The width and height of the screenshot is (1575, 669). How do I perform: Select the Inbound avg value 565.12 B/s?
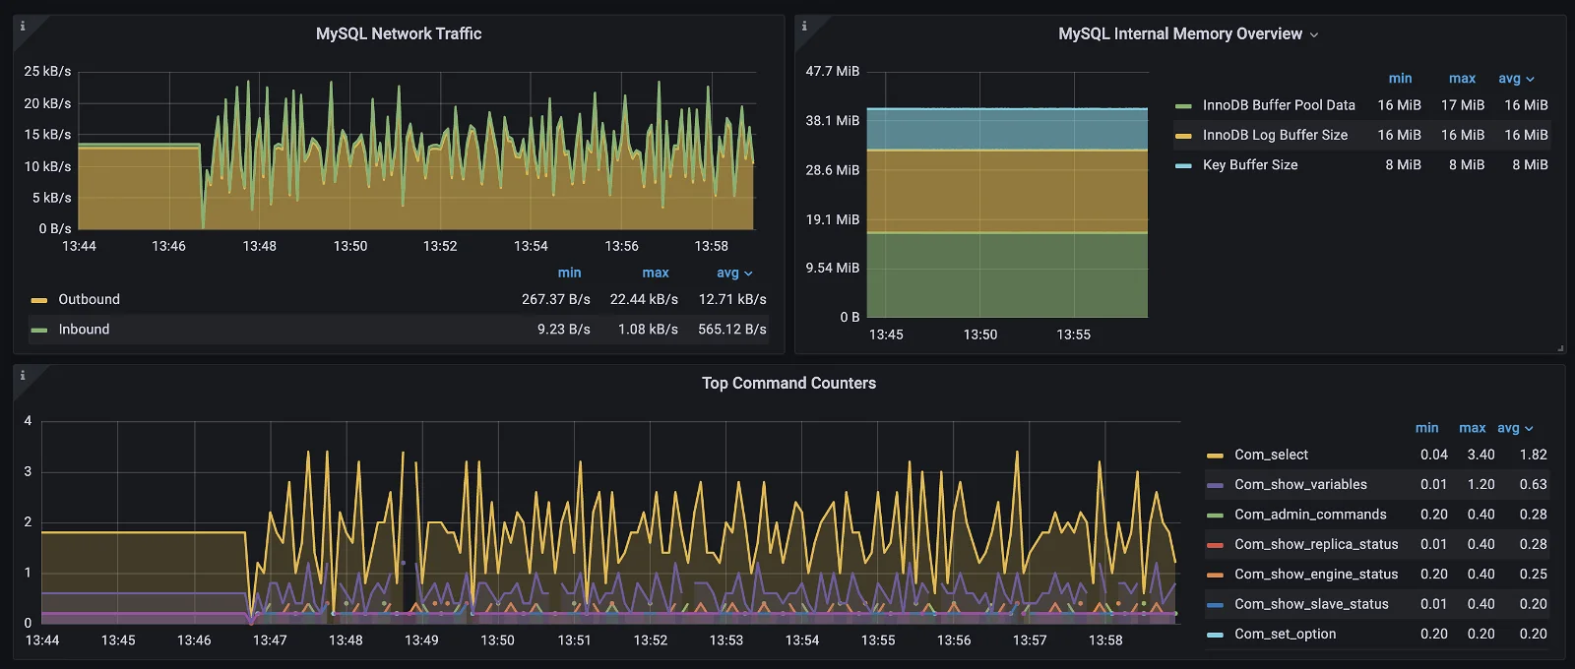[732, 329]
